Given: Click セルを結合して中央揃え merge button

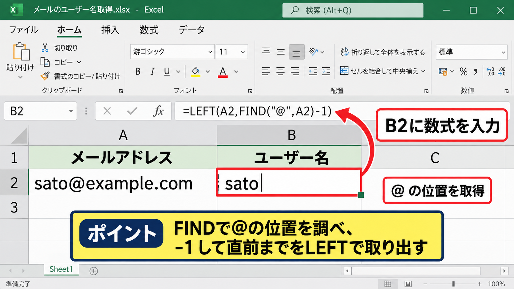Looking at the screenshot, I should point(383,71).
